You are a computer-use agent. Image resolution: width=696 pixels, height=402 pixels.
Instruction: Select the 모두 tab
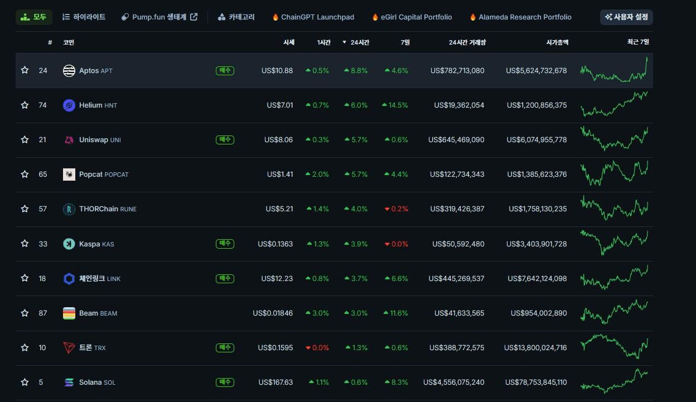click(34, 17)
